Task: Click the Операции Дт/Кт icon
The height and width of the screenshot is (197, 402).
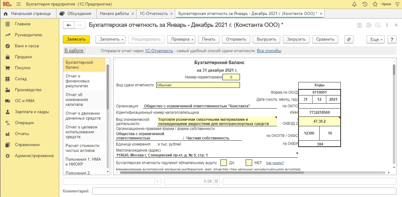Action: click(x=8, y=123)
